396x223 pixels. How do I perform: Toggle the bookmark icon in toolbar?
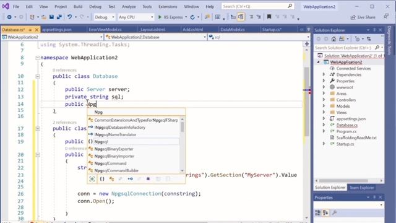coord(269,17)
